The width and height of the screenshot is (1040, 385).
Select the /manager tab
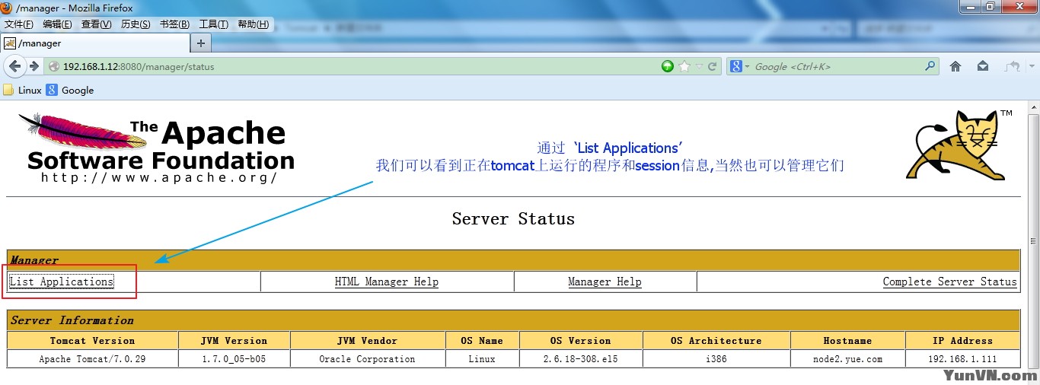point(94,43)
